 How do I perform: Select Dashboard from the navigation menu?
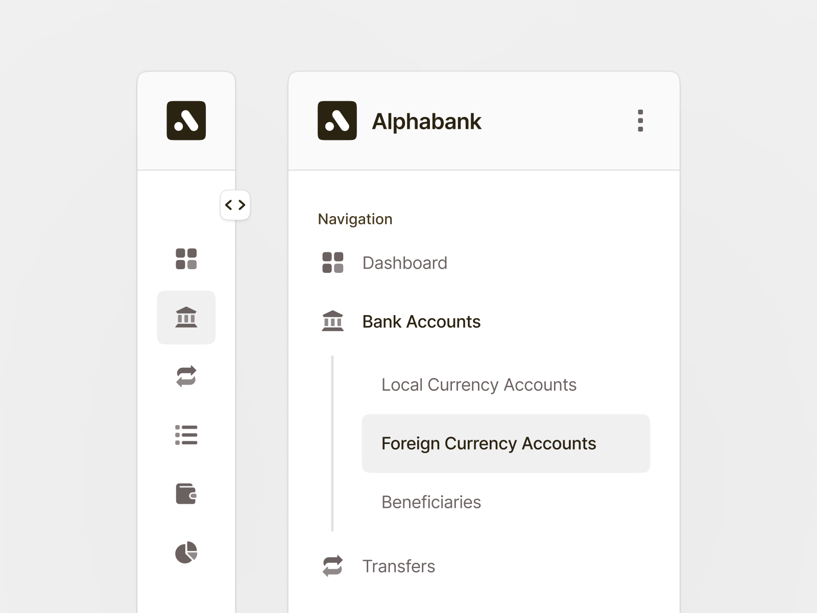click(x=404, y=263)
